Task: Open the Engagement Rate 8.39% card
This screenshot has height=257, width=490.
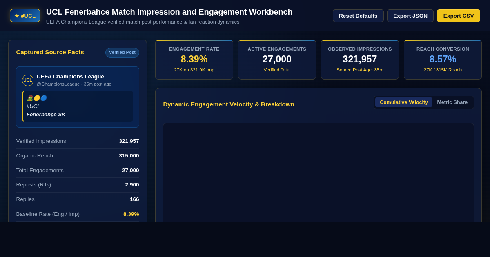Action: [194, 60]
